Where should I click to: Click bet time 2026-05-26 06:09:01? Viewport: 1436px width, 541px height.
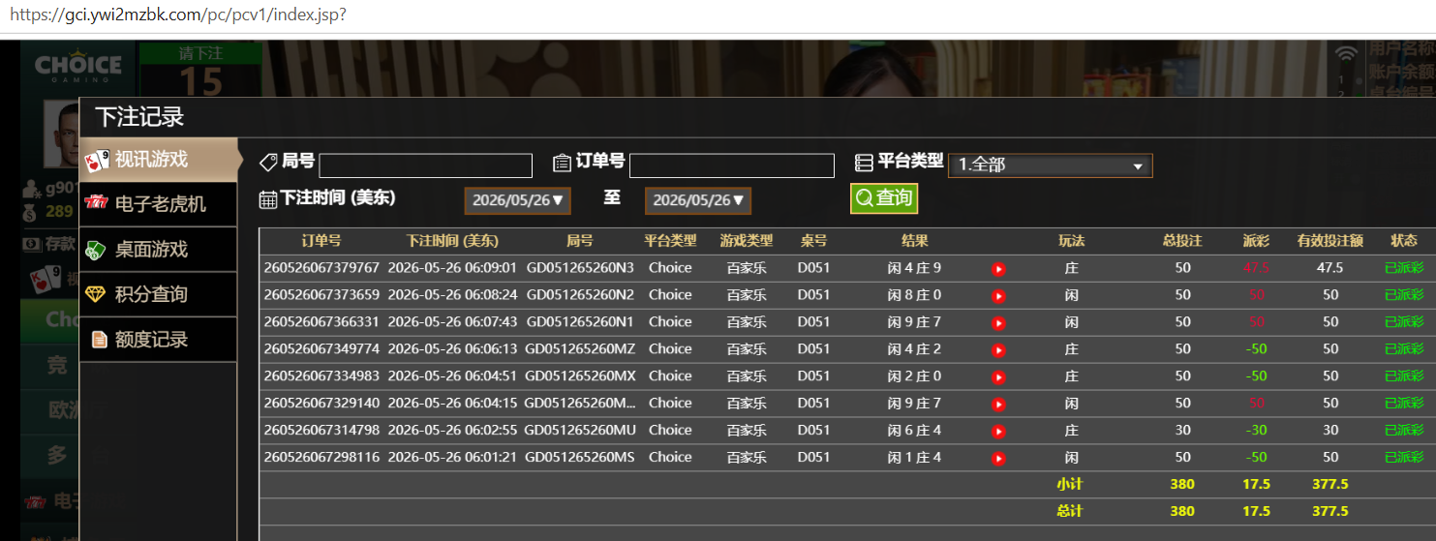coord(452,268)
